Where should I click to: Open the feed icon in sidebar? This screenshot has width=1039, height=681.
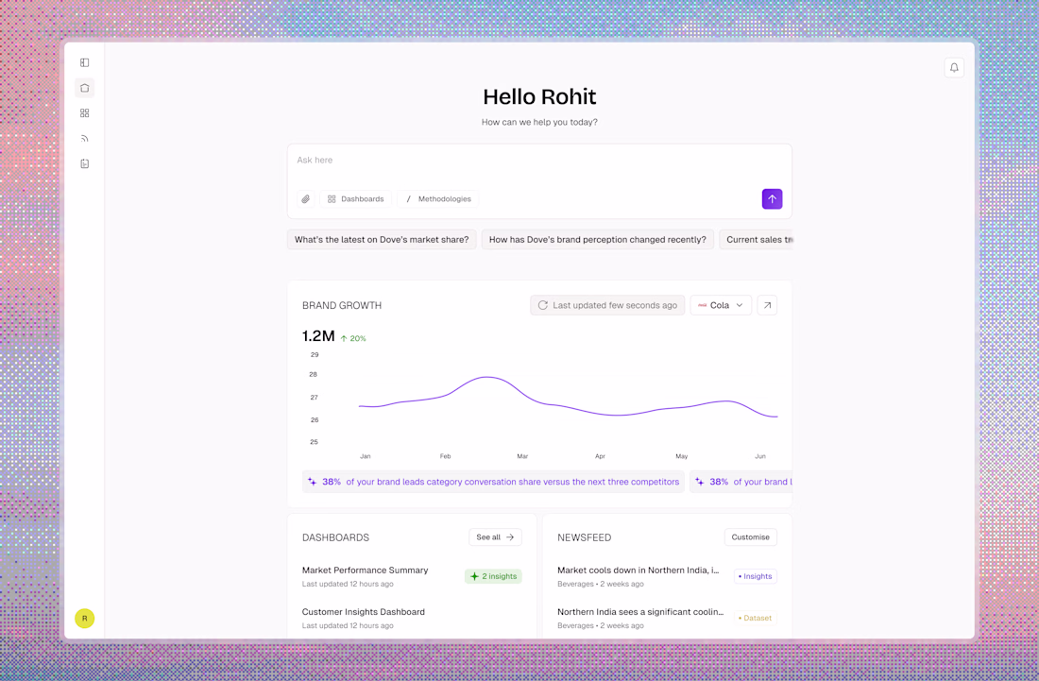(84, 139)
